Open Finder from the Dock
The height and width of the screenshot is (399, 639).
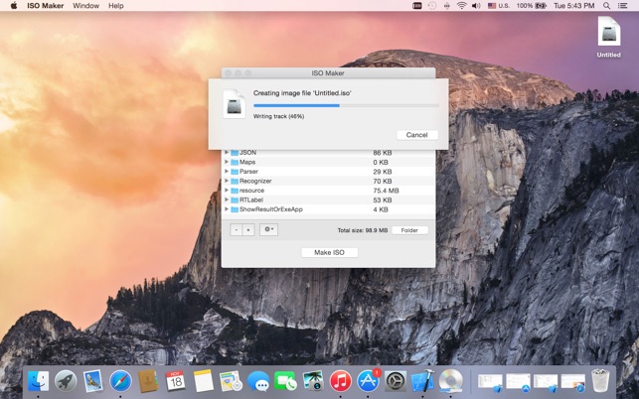39,382
